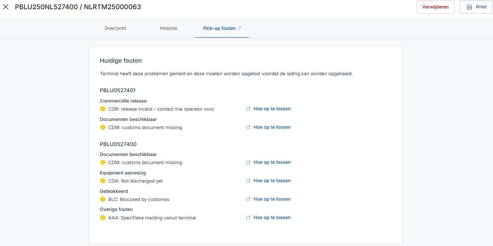
Task: Open Hoe op te lossen for PBLU0527400 CDM
Action: click(x=272, y=162)
